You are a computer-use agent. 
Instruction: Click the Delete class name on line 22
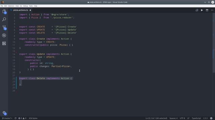tap(41, 79)
